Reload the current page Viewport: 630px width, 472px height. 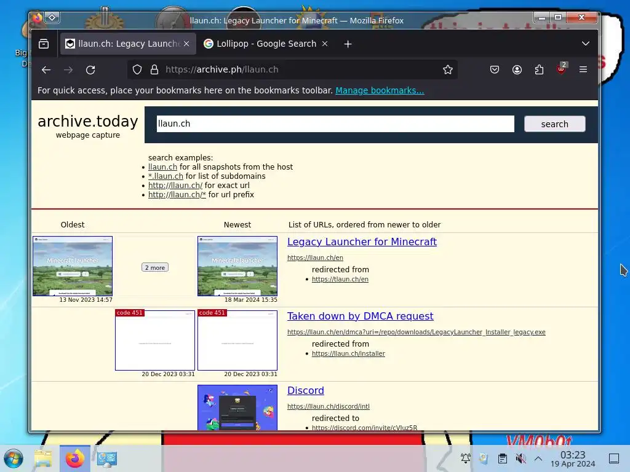[90, 70]
